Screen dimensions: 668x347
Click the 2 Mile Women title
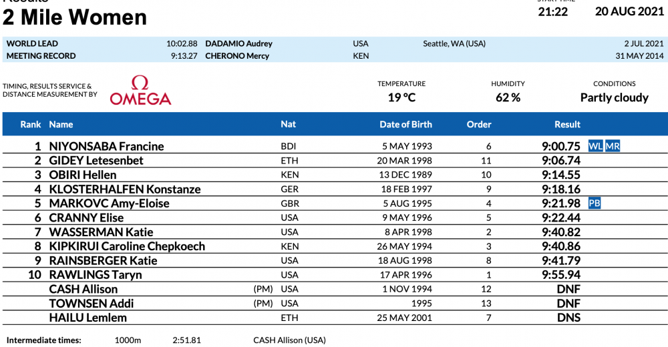coord(75,17)
